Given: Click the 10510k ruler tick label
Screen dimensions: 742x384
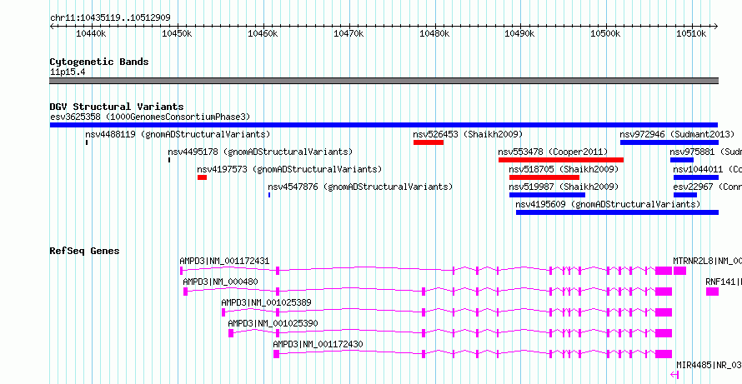Looking at the screenshot, I should pyautogui.click(x=692, y=33).
